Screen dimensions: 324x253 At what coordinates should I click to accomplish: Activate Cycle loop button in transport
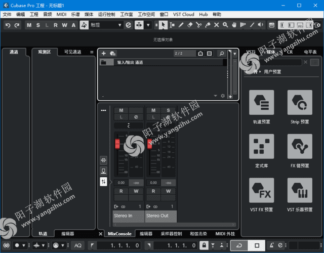coord(239,245)
